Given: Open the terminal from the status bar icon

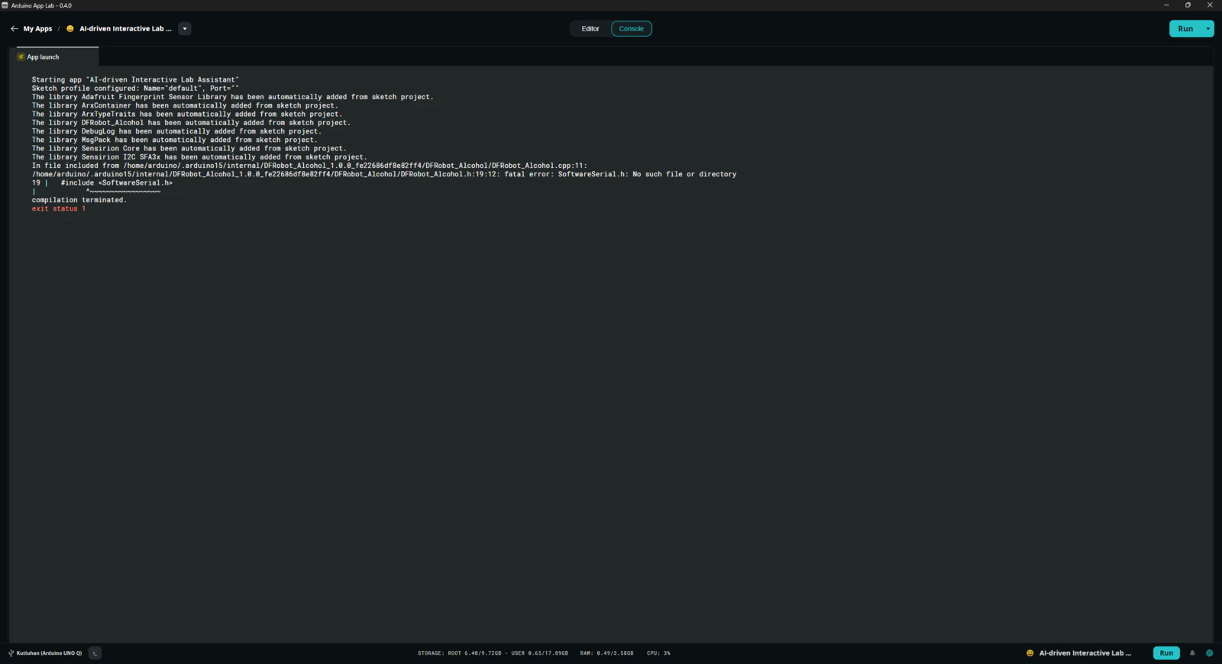Looking at the screenshot, I should (95, 653).
